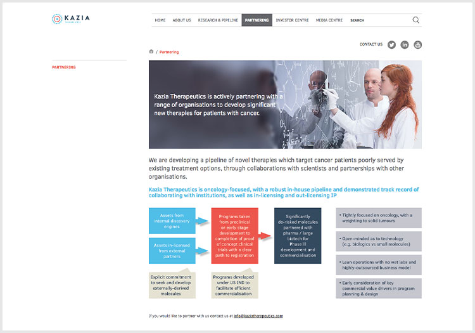475x333 pixels.
Task: Click the info@kaziatherapeutics.com email link
Action: coord(258,316)
